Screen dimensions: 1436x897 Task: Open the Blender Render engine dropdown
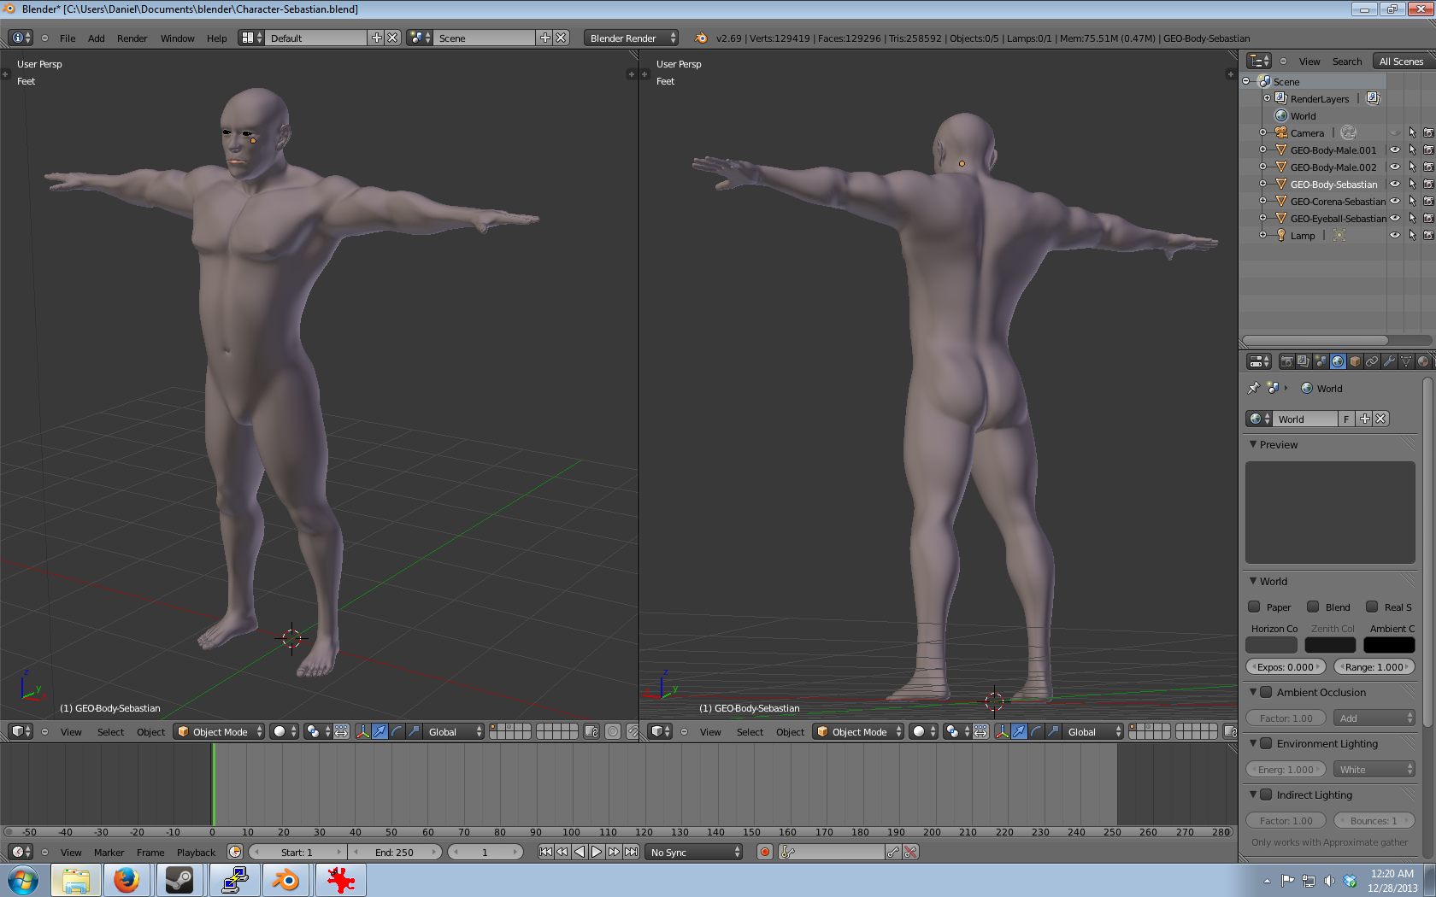pyautogui.click(x=632, y=38)
